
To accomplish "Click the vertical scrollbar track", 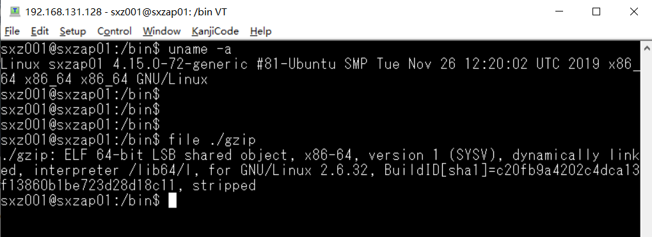I will pos(646,144).
